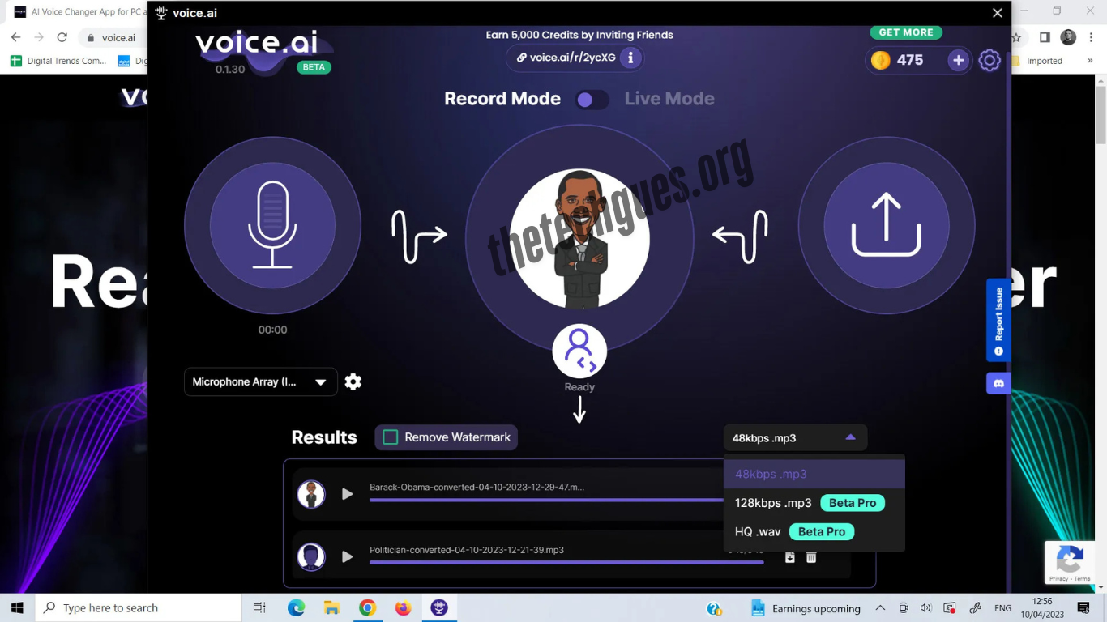Viewport: 1107px width, 622px height.
Task: Click the upload audio file button
Action: pos(887,226)
